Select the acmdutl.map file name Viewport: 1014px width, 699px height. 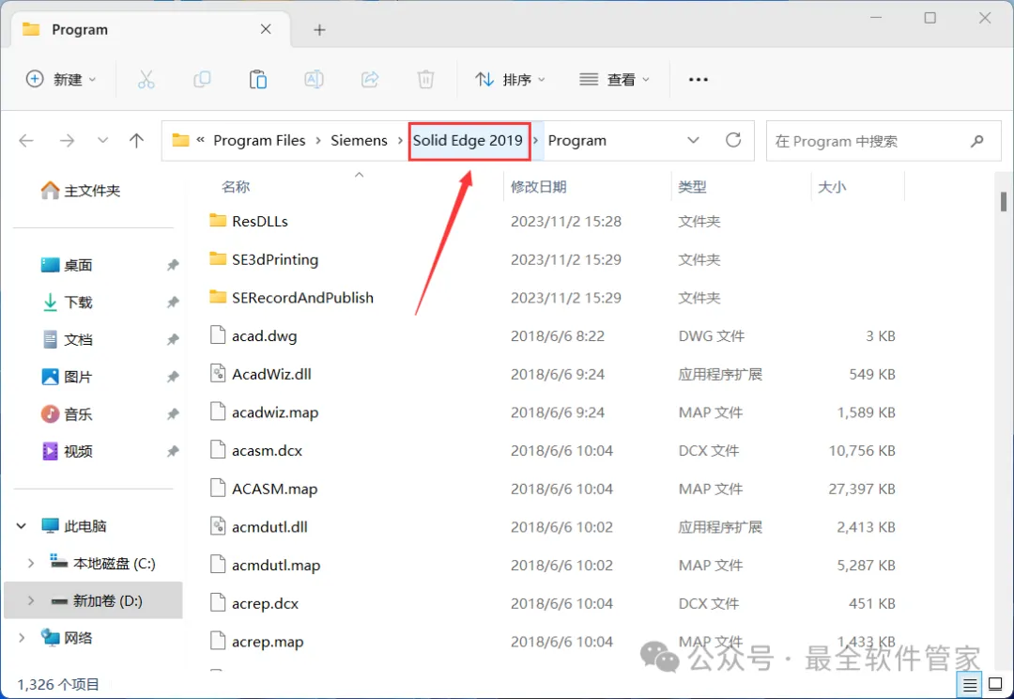pos(276,565)
